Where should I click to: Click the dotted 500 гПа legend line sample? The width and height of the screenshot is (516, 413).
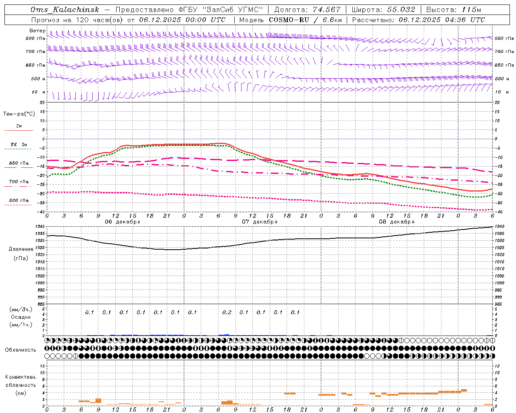click(x=18, y=205)
